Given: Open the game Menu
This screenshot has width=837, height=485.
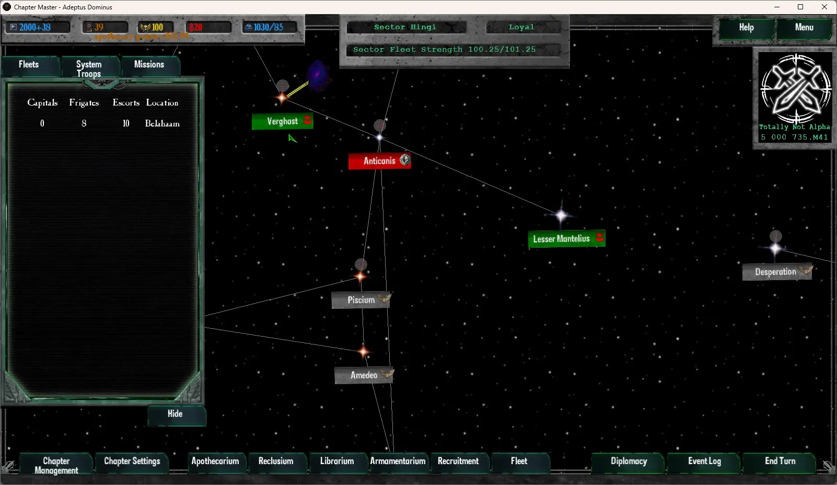Looking at the screenshot, I should pos(804,28).
